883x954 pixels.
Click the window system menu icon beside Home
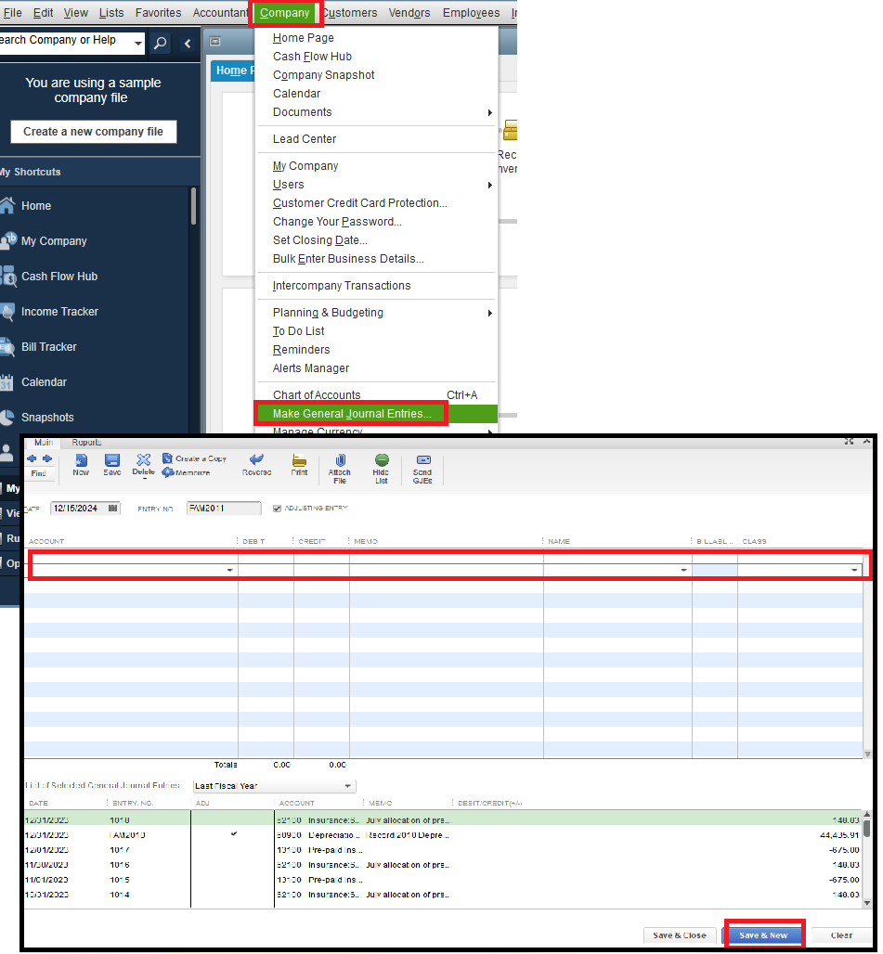click(x=214, y=42)
